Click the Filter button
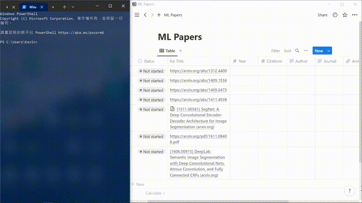The width and height of the screenshot is (362, 203). [x=276, y=51]
